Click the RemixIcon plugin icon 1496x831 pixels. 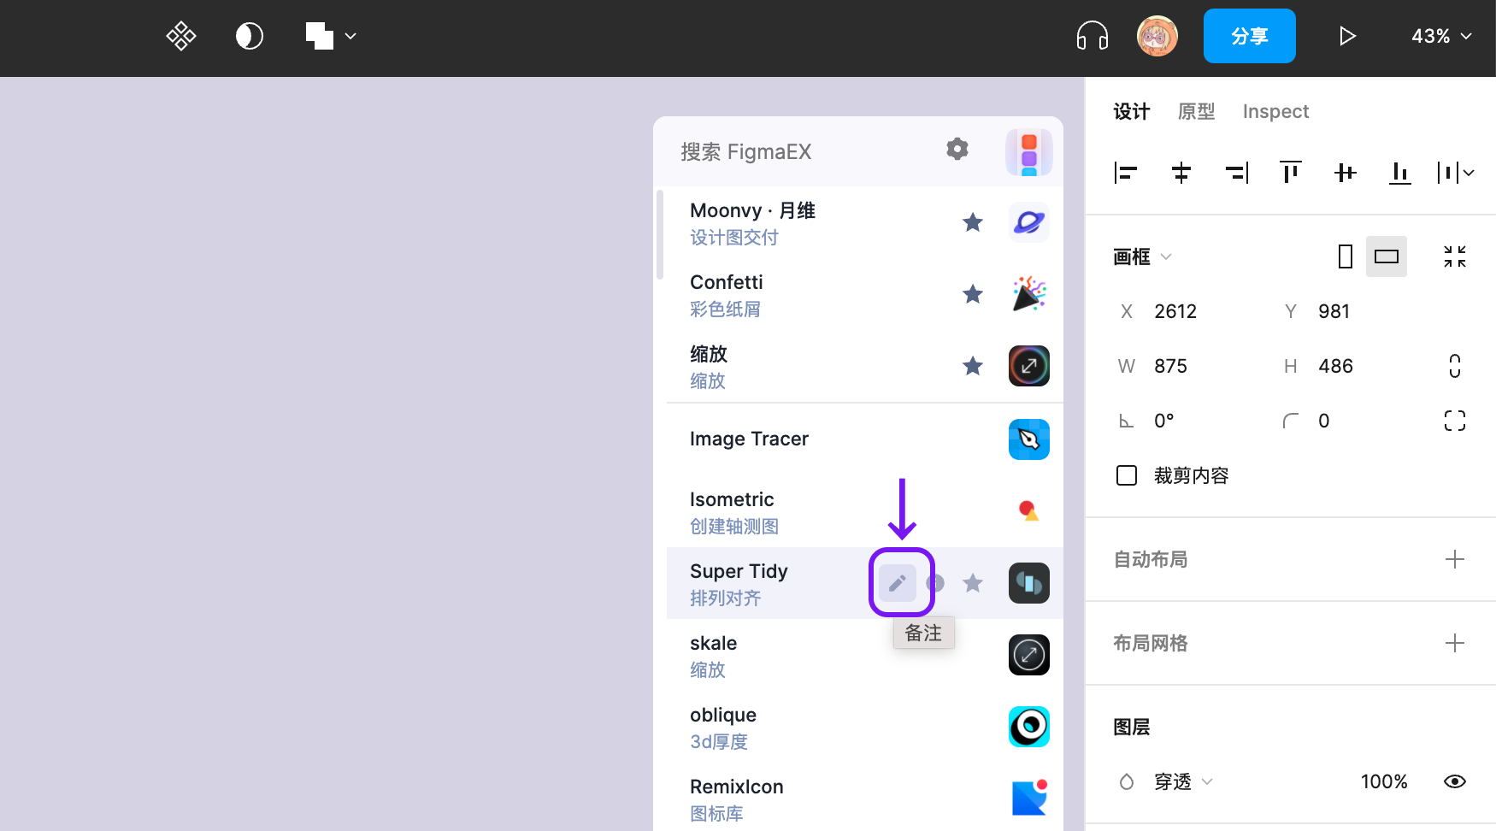click(x=1029, y=799)
